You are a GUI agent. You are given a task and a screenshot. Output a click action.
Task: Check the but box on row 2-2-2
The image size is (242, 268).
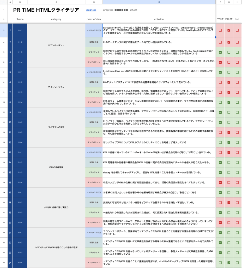237,202
